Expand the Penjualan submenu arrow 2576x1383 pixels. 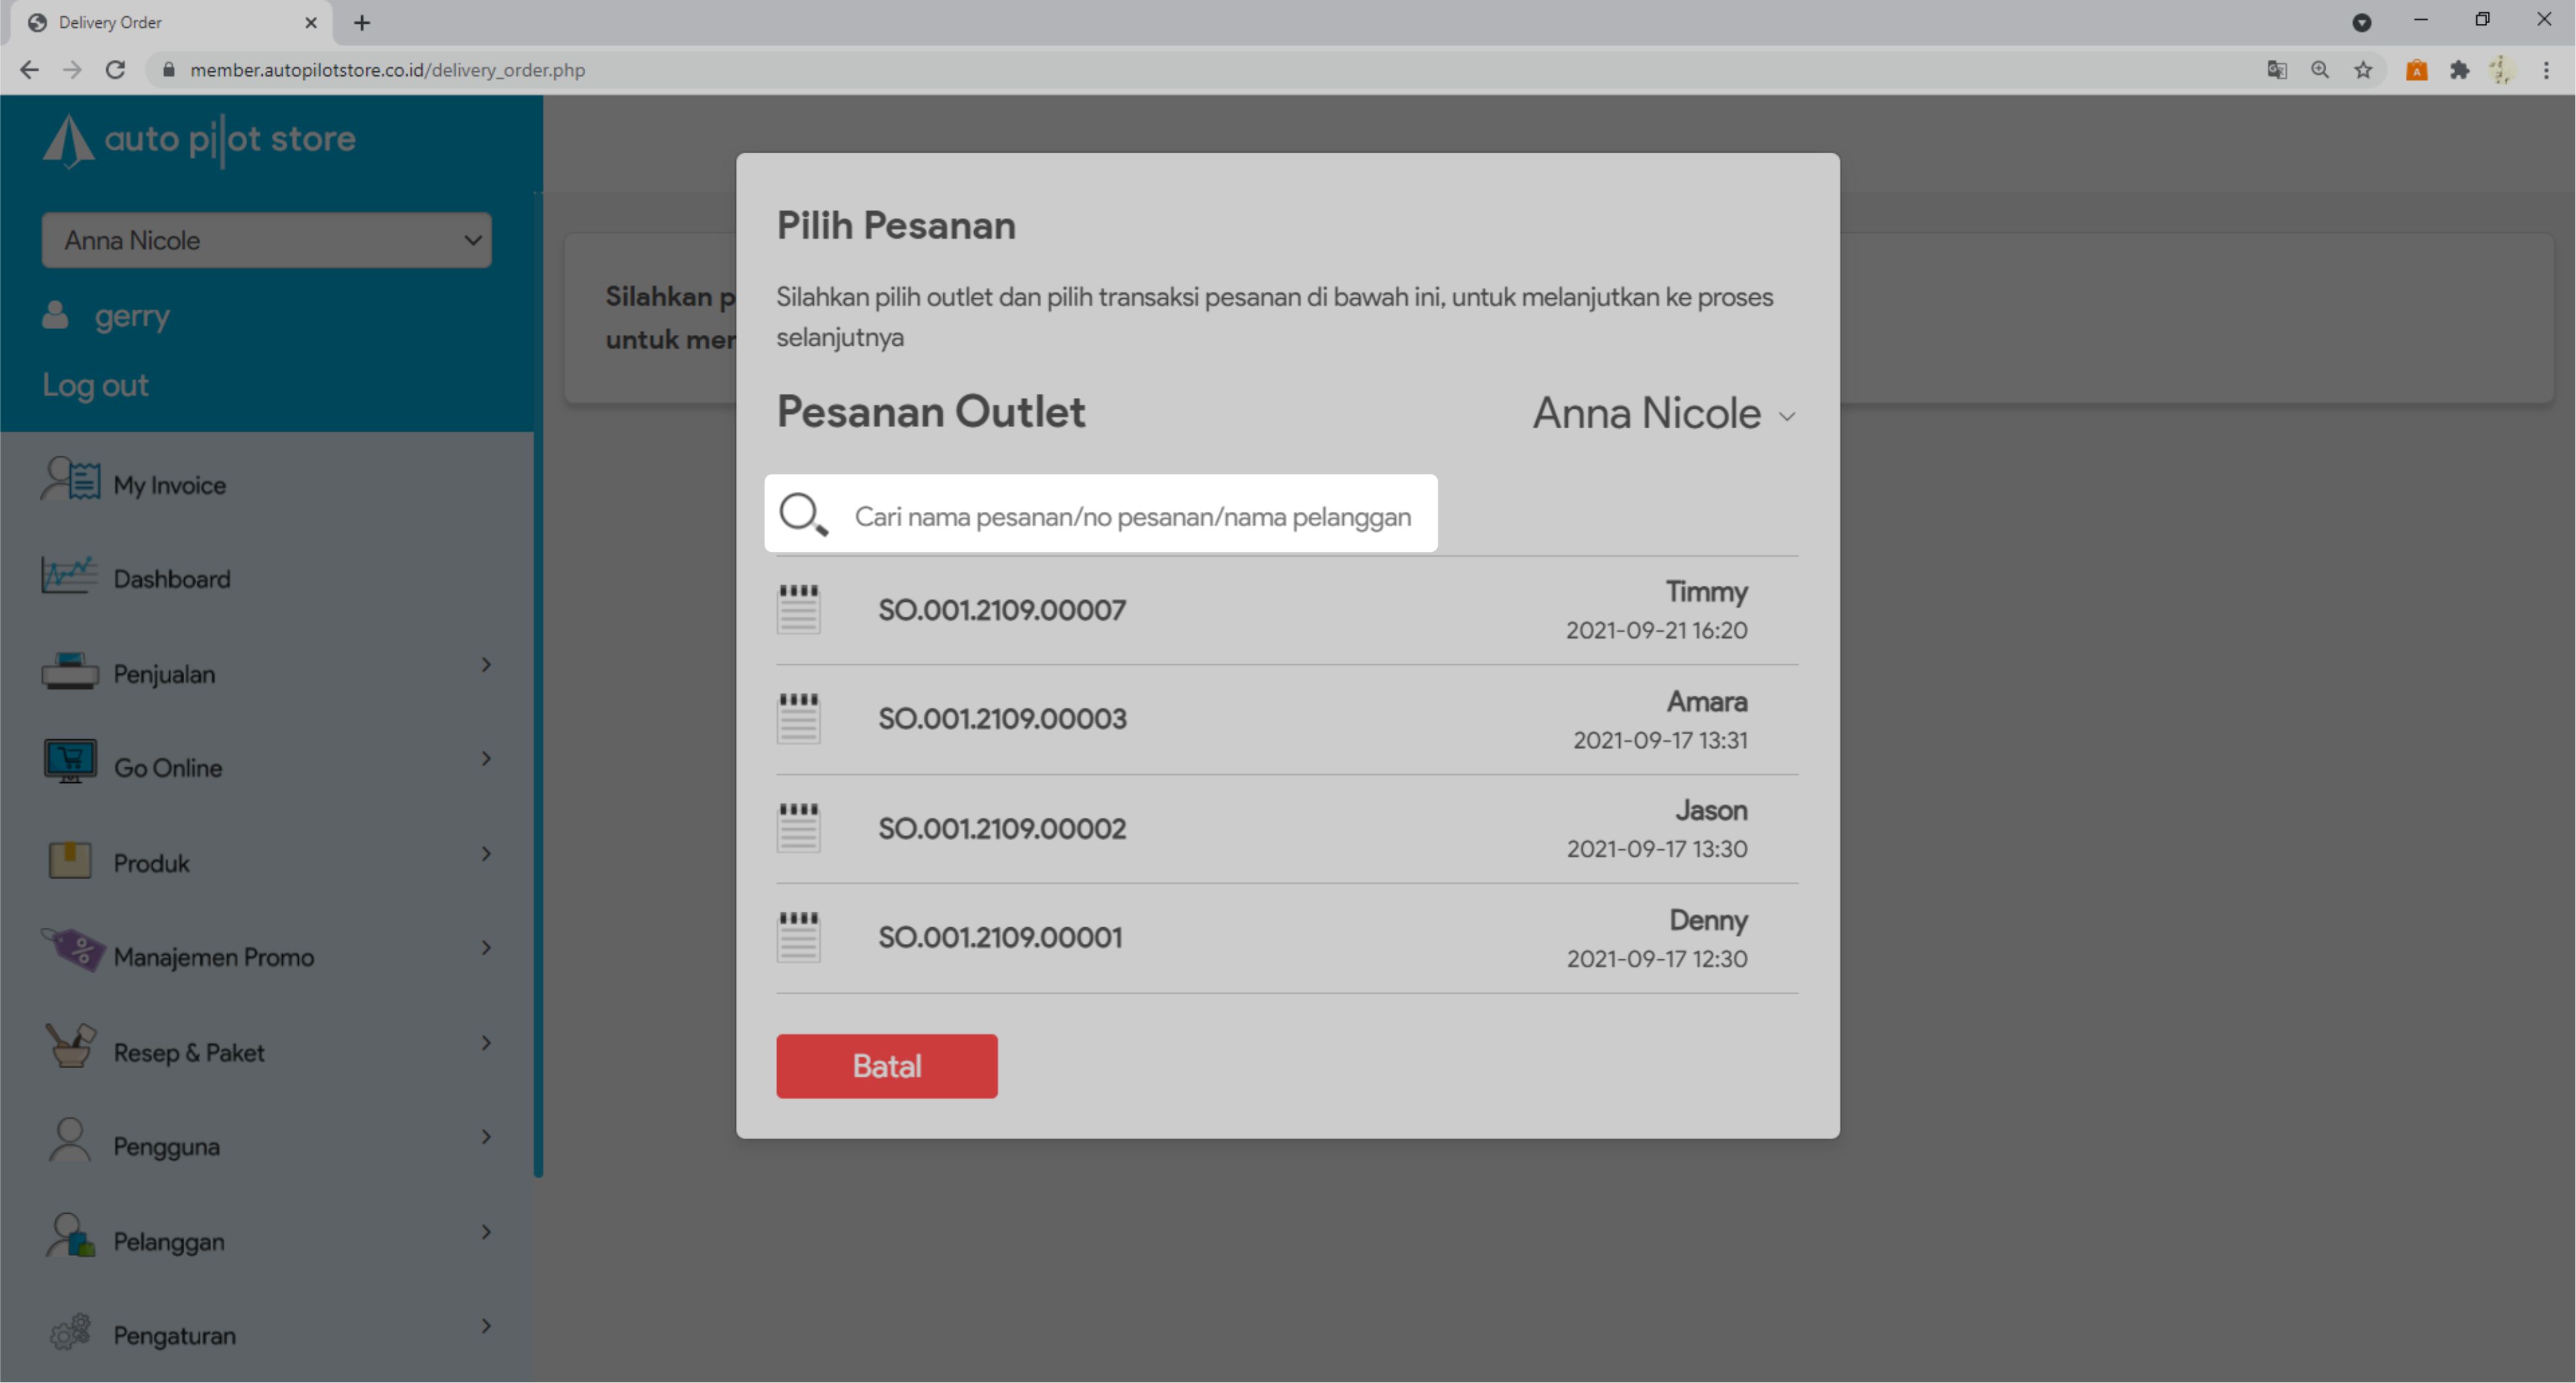pyautogui.click(x=486, y=665)
